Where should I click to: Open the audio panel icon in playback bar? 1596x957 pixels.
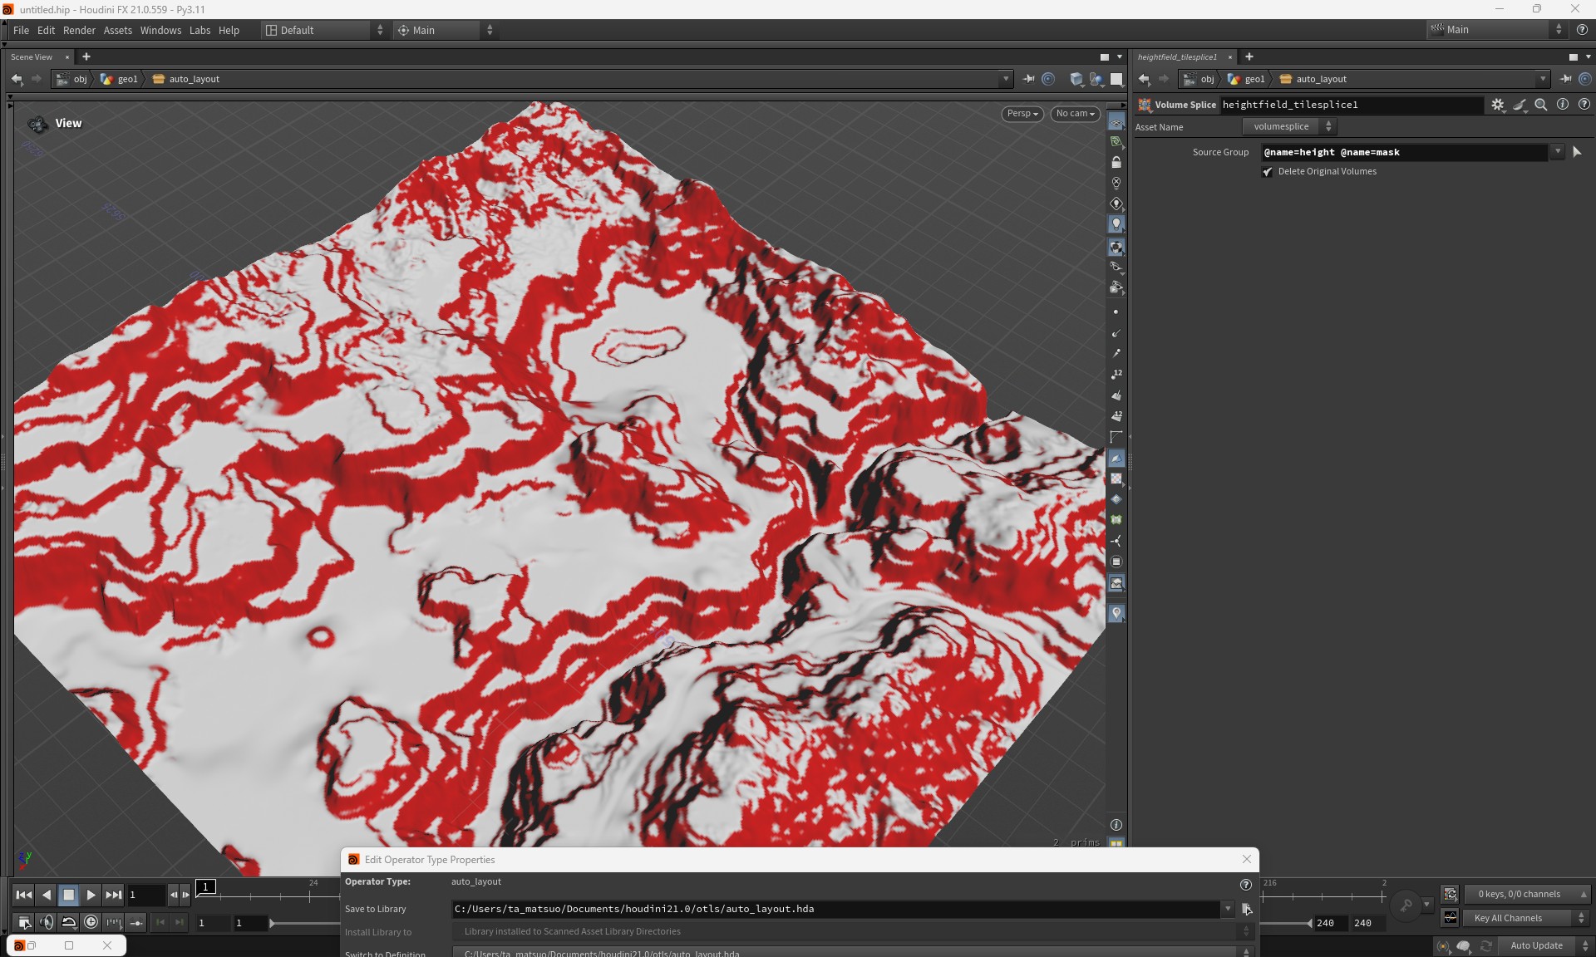[46, 922]
